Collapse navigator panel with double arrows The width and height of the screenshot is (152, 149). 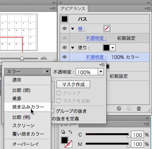[x=54, y=3]
